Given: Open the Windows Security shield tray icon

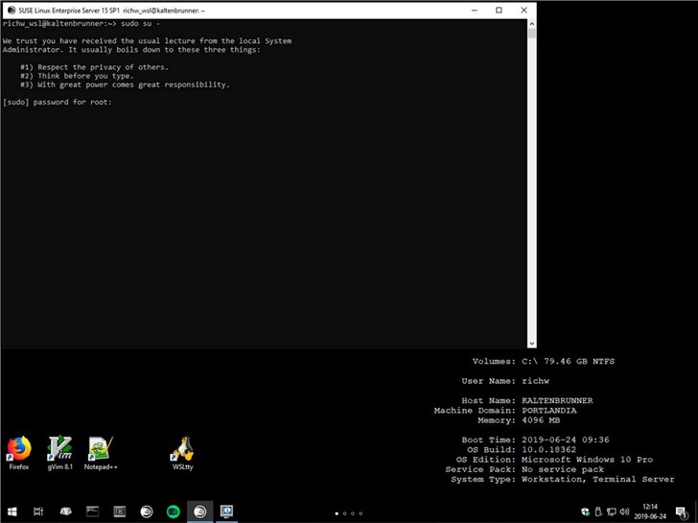Looking at the screenshot, I should (586, 511).
